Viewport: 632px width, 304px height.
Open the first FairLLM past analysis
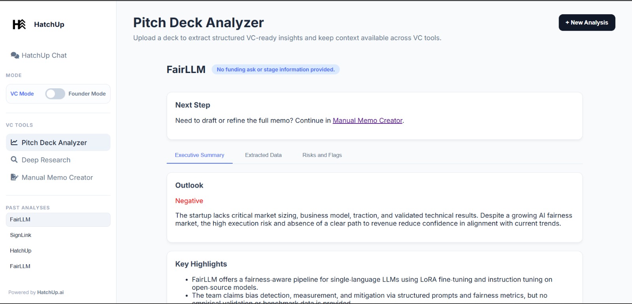pos(20,220)
